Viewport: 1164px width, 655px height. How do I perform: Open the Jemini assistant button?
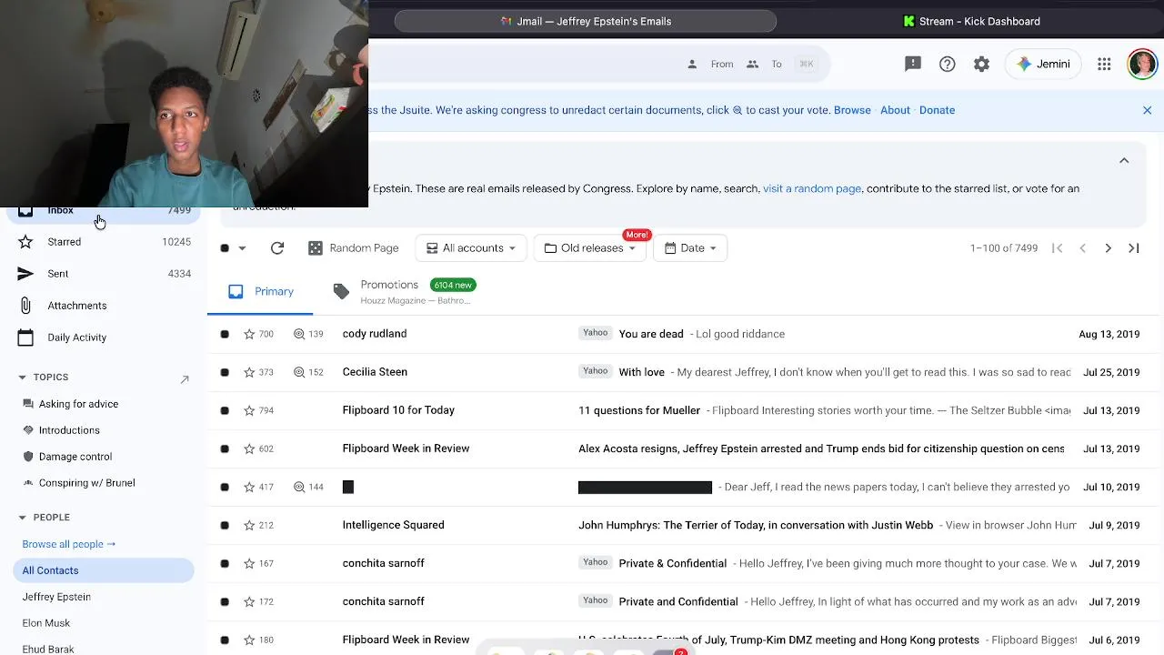[x=1043, y=64]
